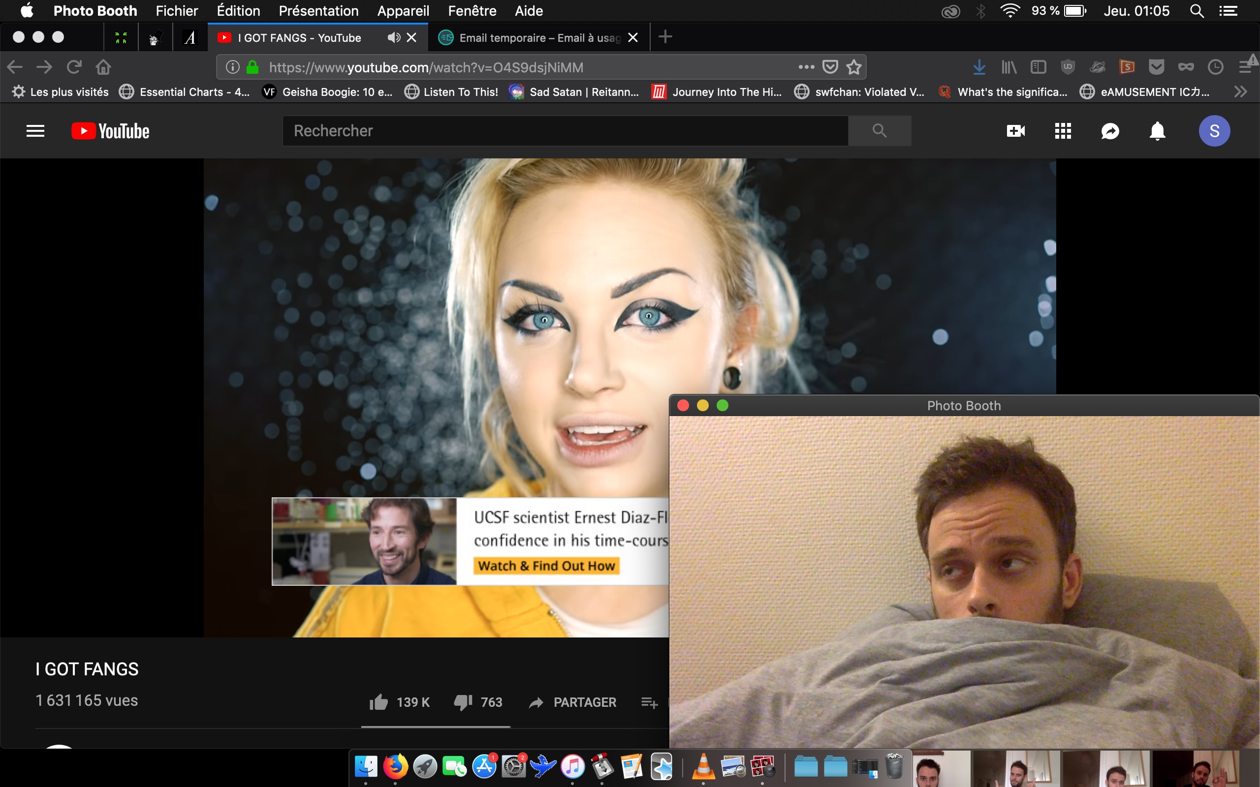Click the orange S extension icon

(1127, 66)
